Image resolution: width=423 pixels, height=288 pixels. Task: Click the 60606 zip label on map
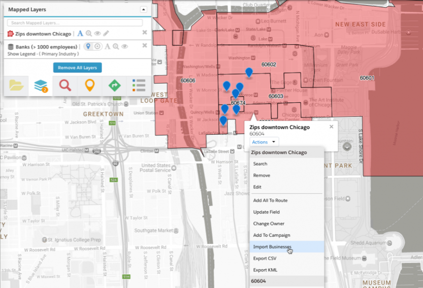pos(188,80)
